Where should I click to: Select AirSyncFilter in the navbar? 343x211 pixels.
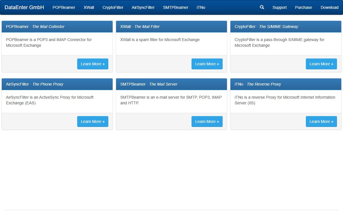pos(143,7)
